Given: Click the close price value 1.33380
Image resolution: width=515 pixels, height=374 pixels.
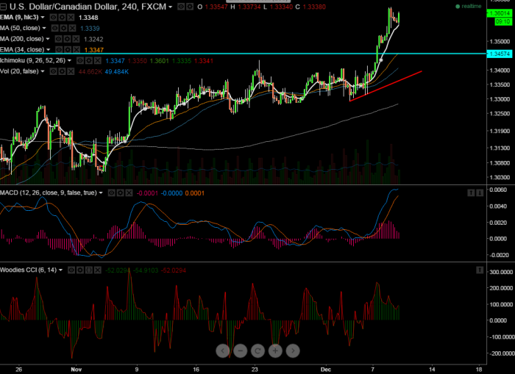Looking at the screenshot, I should click(x=314, y=7).
